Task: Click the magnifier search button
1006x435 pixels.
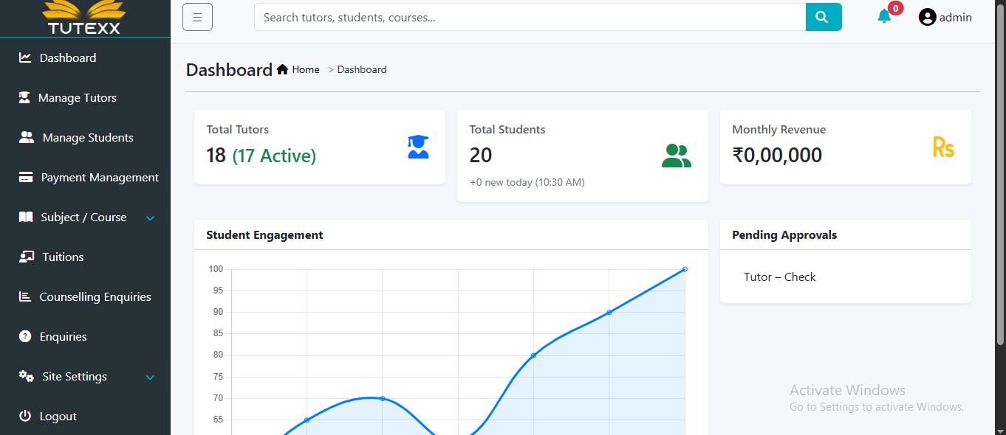Action: pyautogui.click(x=823, y=17)
